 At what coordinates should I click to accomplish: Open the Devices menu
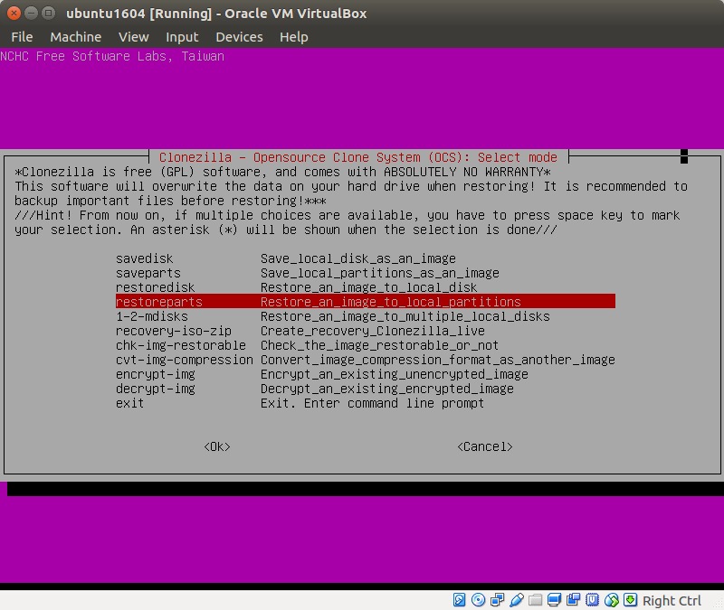click(x=239, y=37)
